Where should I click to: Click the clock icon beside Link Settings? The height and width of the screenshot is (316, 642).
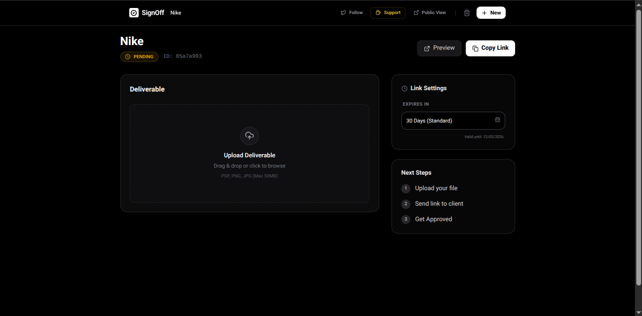[x=404, y=88]
